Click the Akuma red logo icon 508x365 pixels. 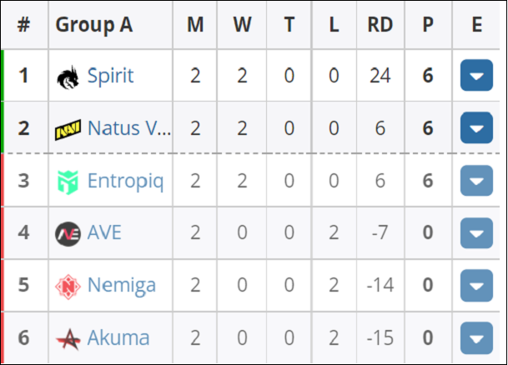[68, 339]
